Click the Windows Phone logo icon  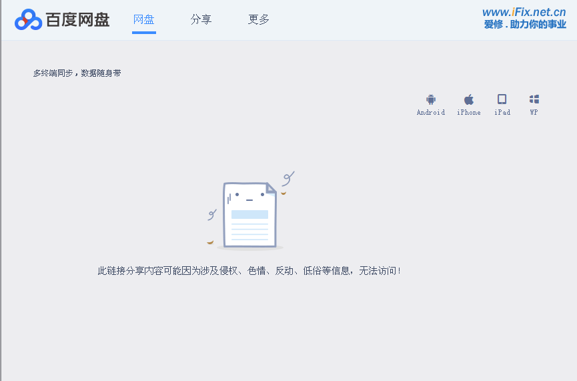[534, 99]
